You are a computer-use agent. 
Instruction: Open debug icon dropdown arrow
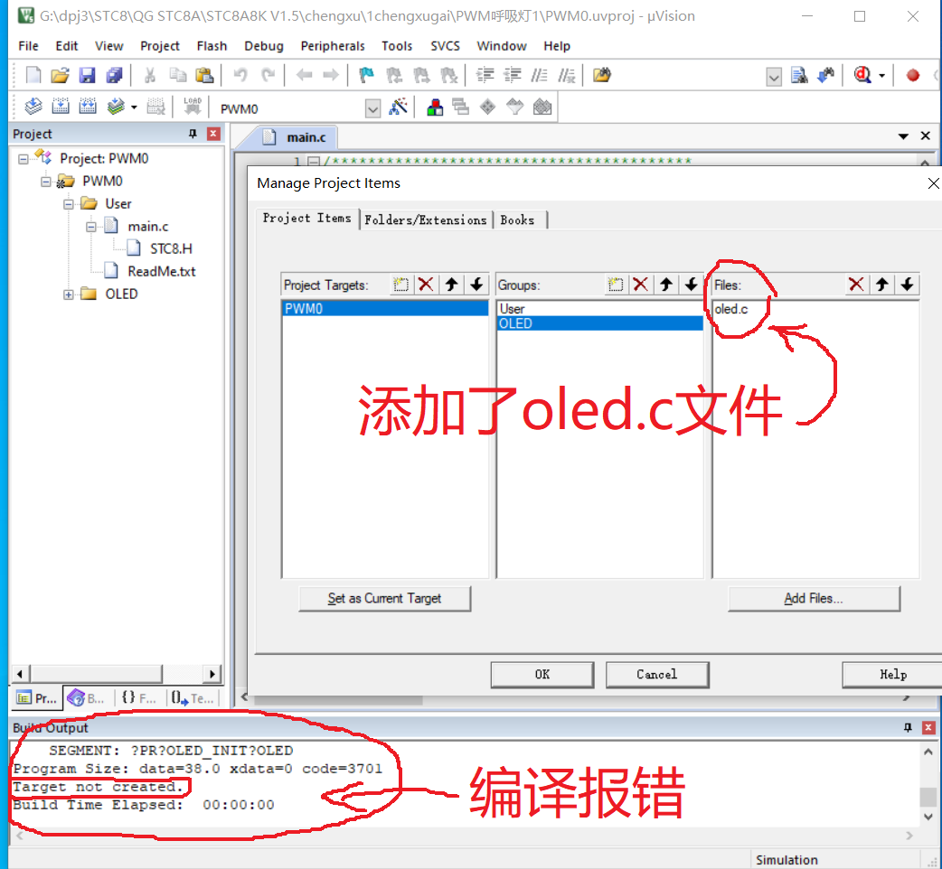point(882,76)
